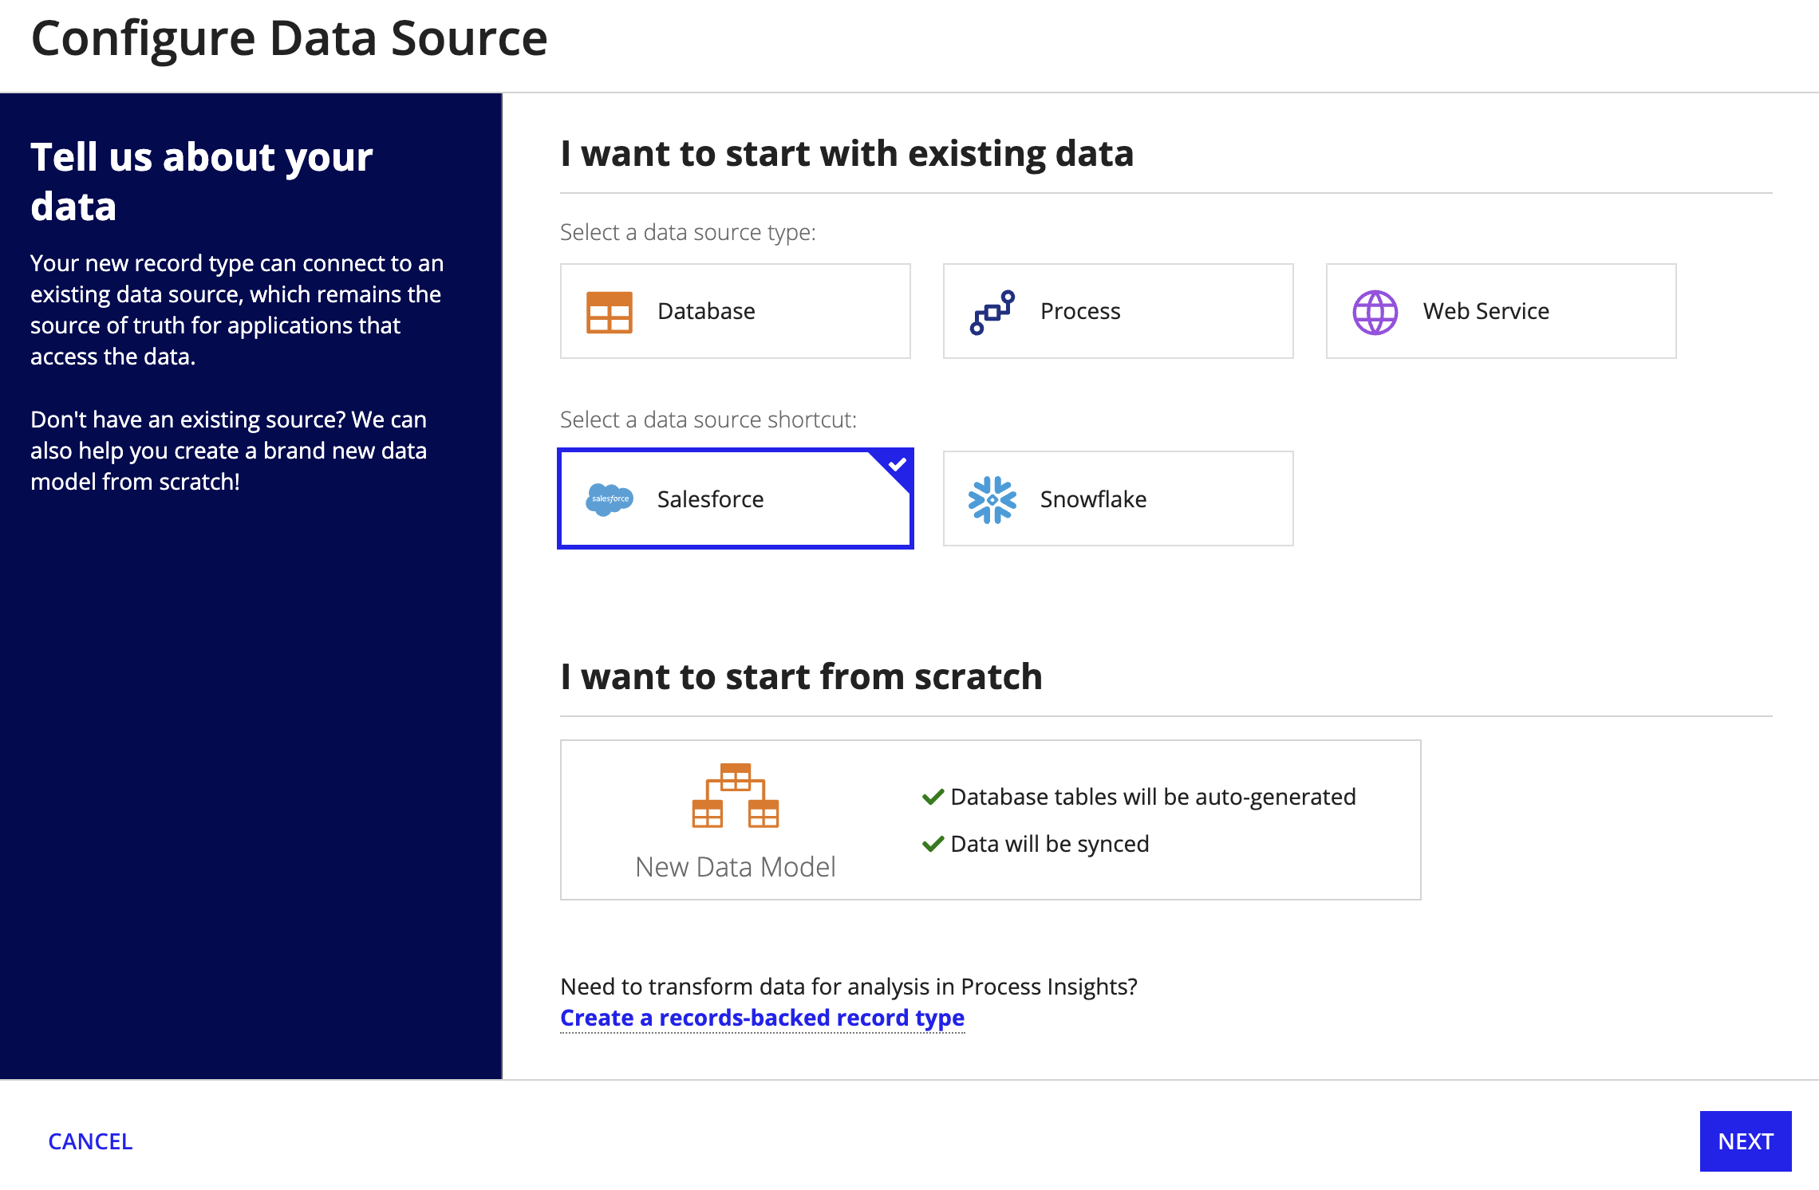Click the Data will be synced checkmark
1819x1190 pixels.
click(x=933, y=844)
